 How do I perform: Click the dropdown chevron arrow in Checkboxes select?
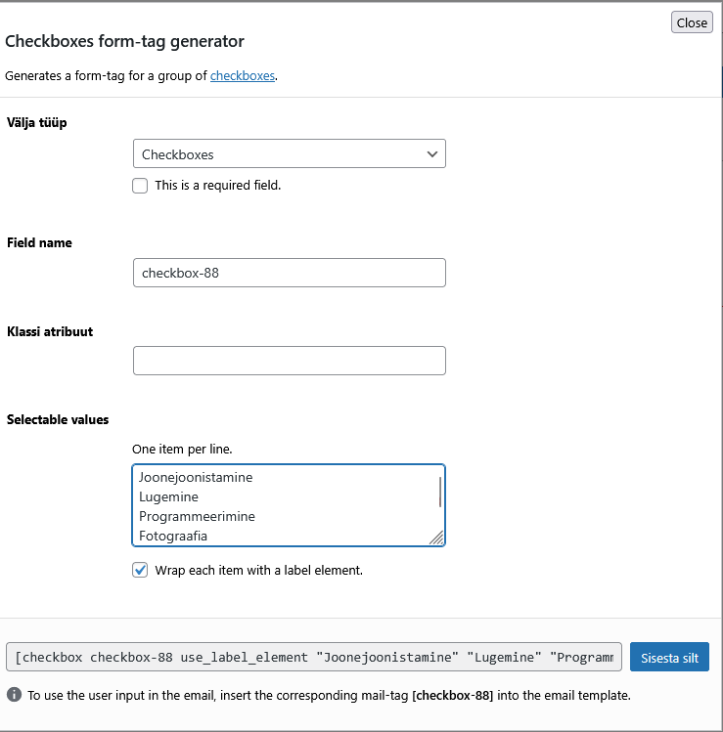point(432,154)
